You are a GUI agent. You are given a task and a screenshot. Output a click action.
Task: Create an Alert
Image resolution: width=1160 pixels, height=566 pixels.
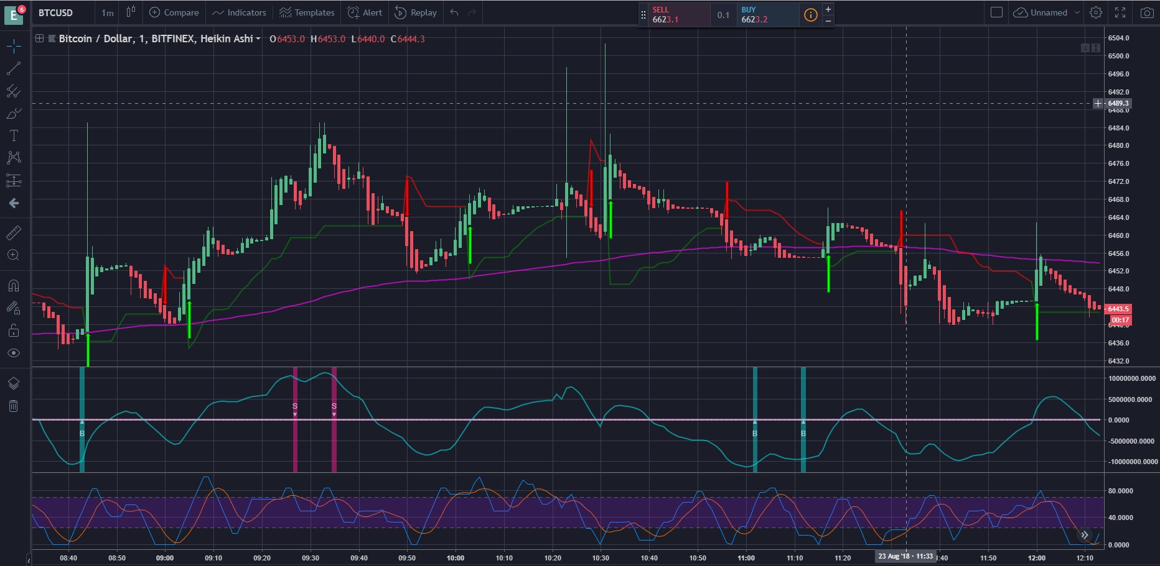tap(365, 12)
